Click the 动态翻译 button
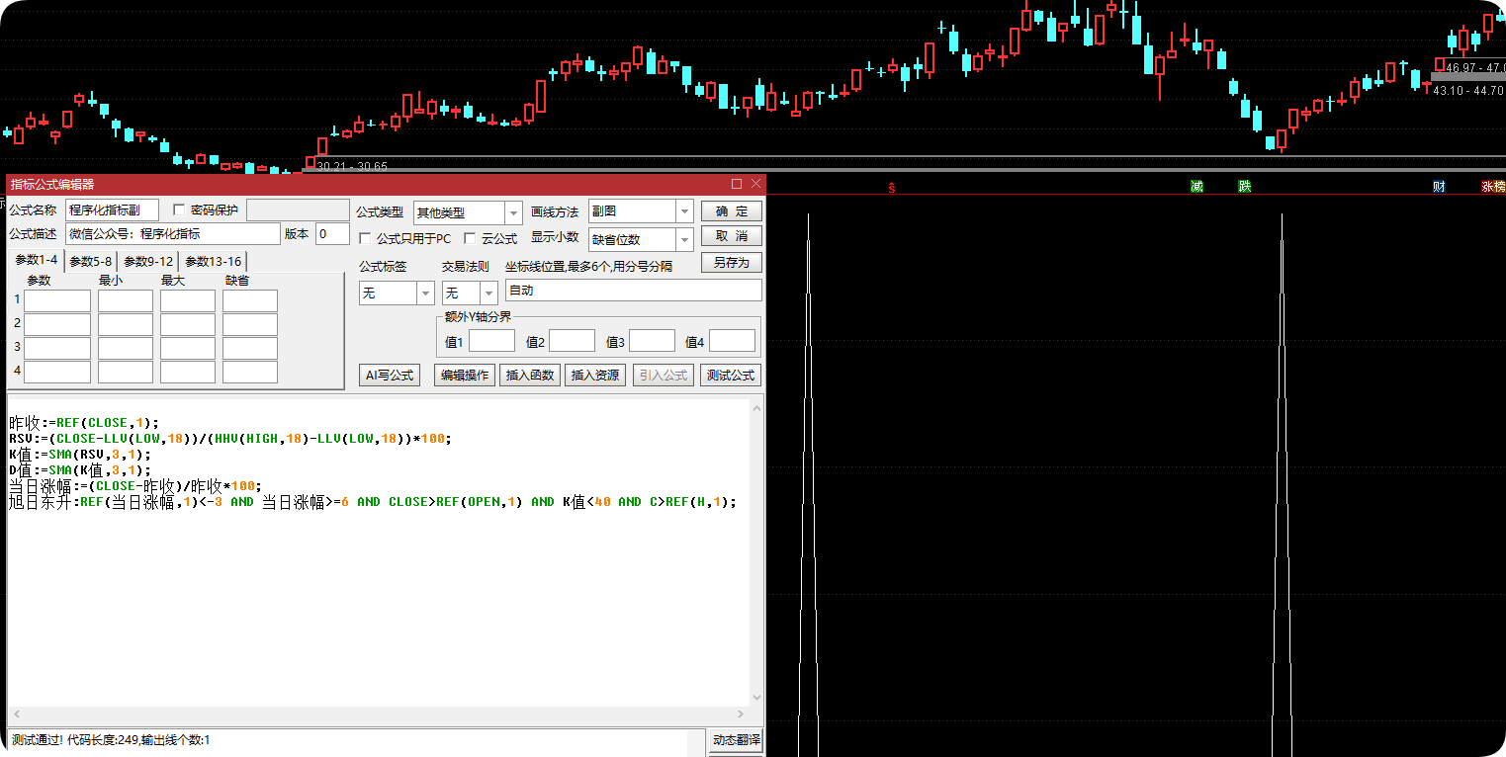Image resolution: width=1506 pixels, height=757 pixels. click(737, 740)
